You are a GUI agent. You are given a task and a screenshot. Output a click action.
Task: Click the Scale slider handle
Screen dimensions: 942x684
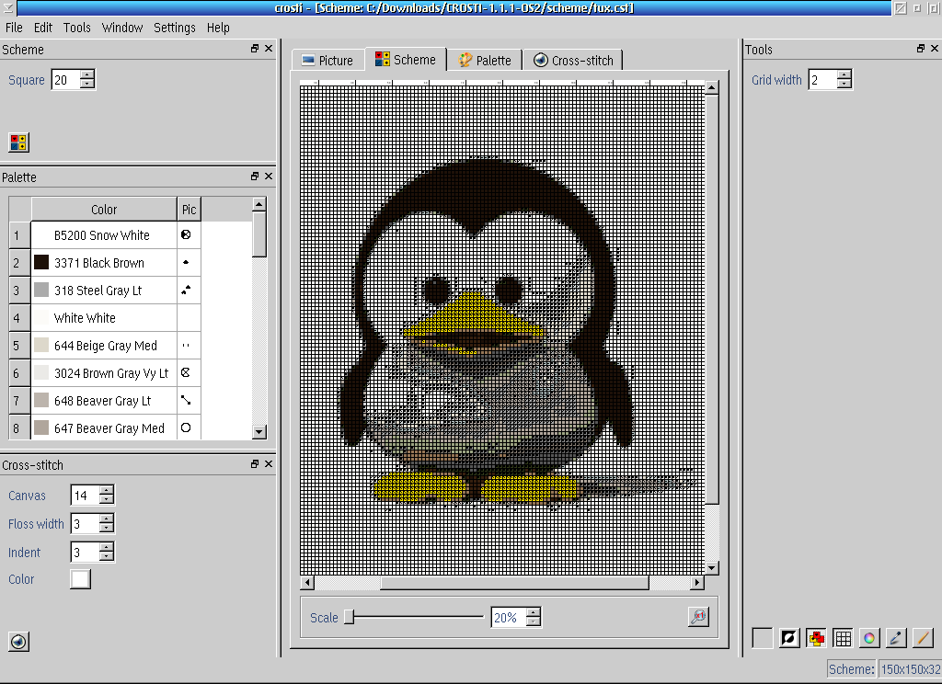(x=349, y=617)
